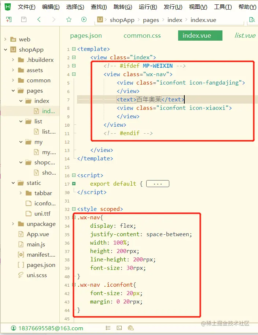Expand the .hbuilderx folder

click(13, 60)
